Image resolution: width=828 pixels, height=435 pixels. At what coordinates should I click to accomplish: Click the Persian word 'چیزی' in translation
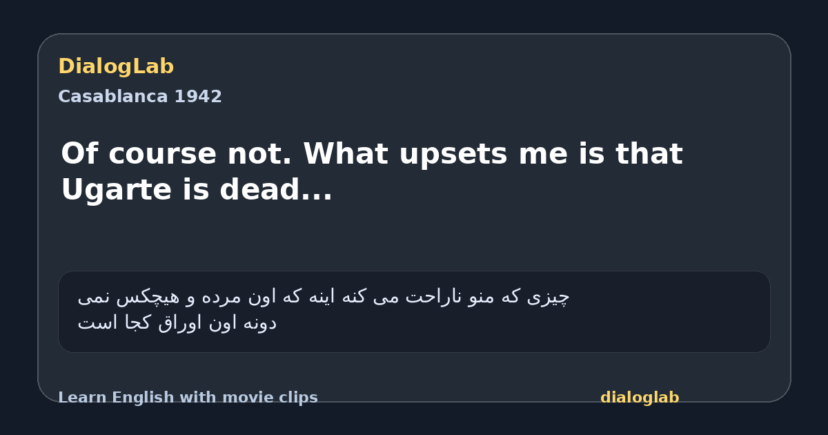coord(549,298)
